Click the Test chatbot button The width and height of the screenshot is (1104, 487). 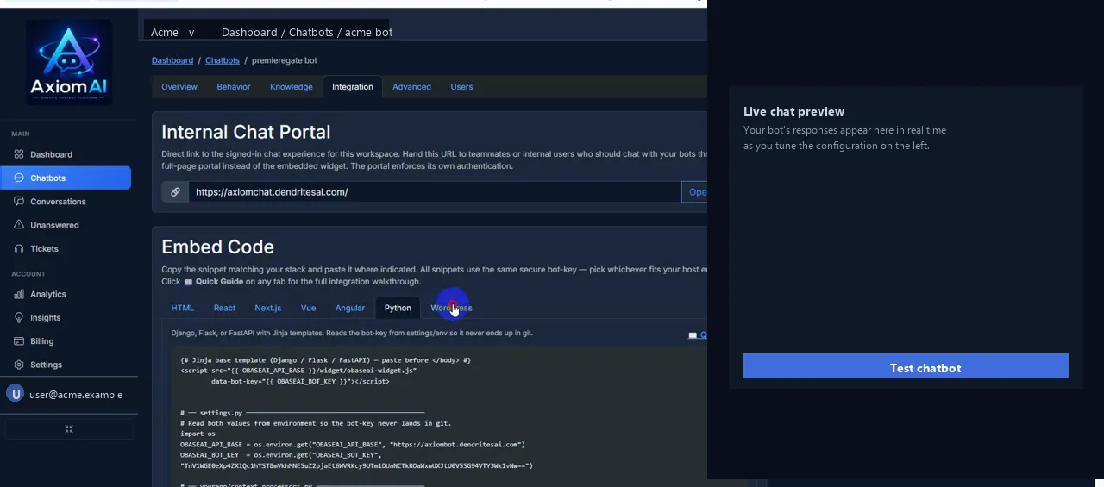coord(906,366)
